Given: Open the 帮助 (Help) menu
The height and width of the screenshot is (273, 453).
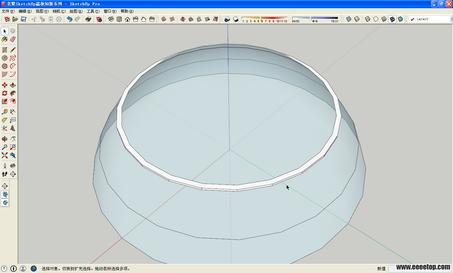Looking at the screenshot, I should click(127, 11).
